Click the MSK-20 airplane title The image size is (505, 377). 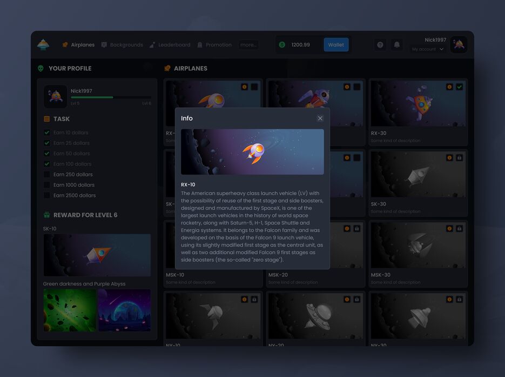coord(278,275)
